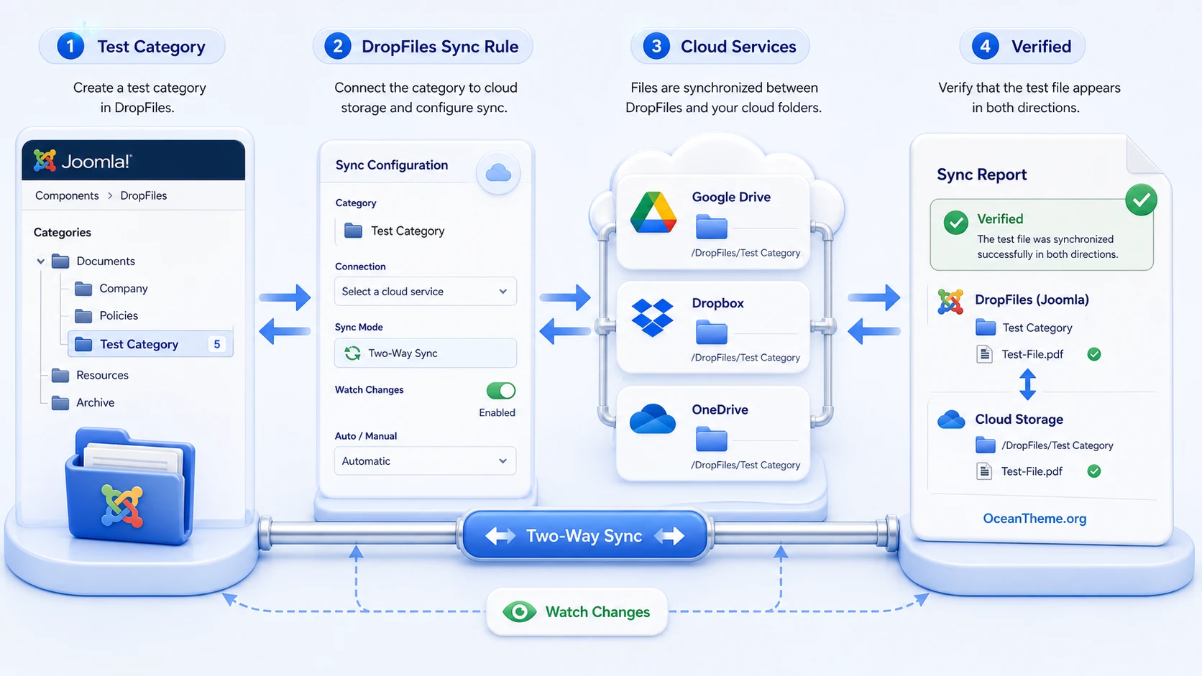Open the Automatic dropdown

click(x=425, y=460)
